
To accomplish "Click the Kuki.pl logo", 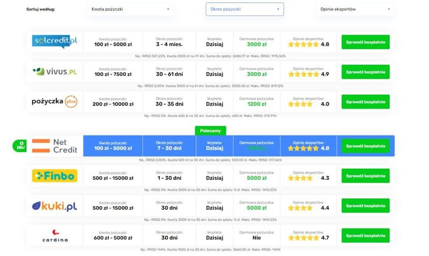I will (55, 206).
